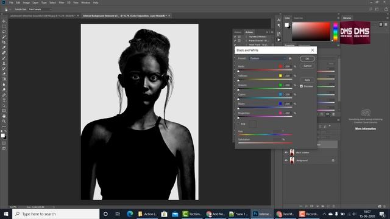Toggle Vignette (selection) action checkmark
Image resolution: width=390 pixels, height=219 pixels.
(235, 36)
